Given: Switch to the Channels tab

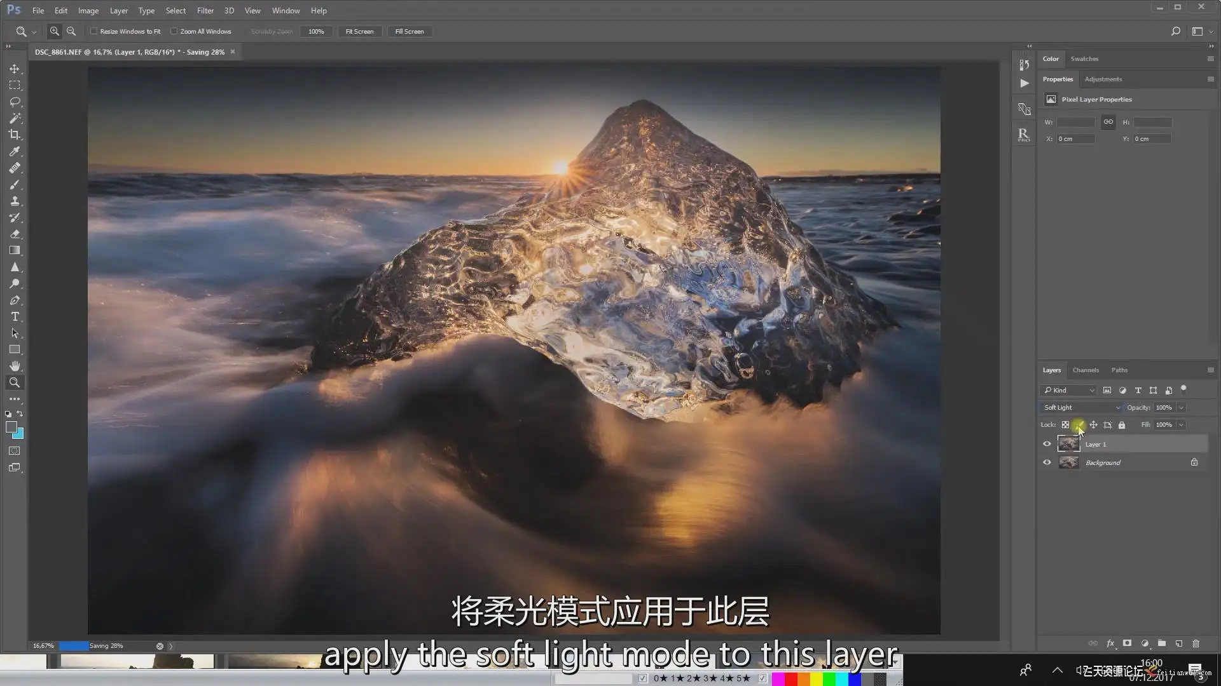Looking at the screenshot, I should [x=1085, y=370].
